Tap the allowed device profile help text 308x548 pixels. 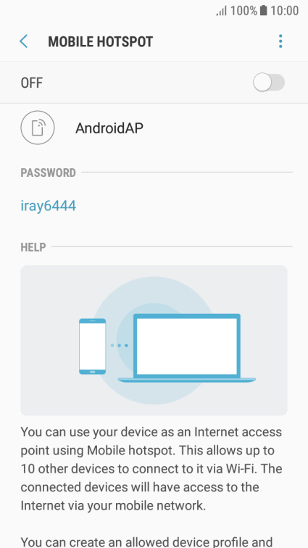[147, 541]
